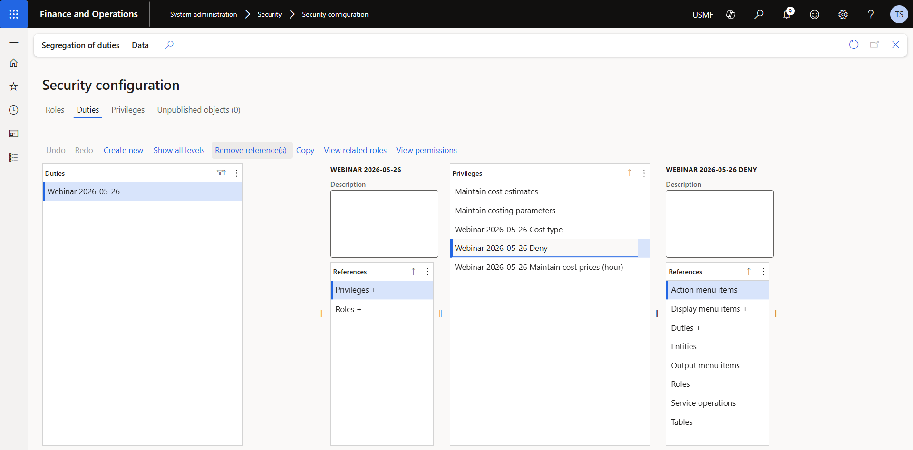This screenshot has width=913, height=450.
Task: Open Duties grid options three-dot menu
Action: [x=236, y=173]
